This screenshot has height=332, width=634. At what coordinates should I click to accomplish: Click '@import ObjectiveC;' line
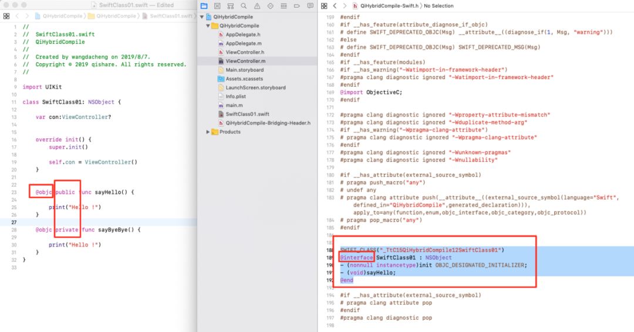371,93
